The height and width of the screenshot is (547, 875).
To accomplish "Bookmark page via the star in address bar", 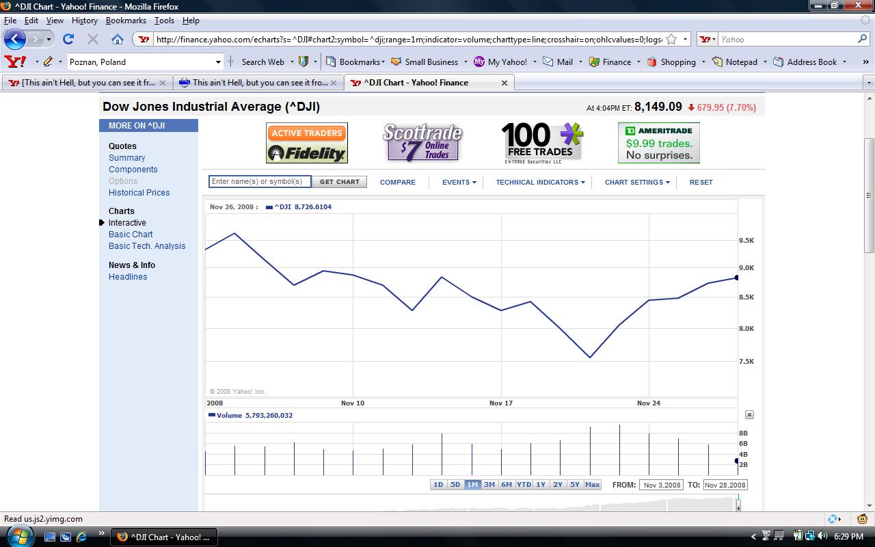I will pos(673,40).
